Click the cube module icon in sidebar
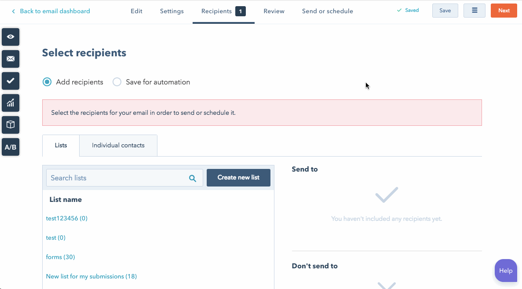 click(11, 125)
